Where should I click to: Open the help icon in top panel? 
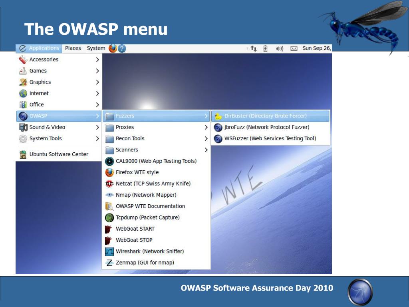click(122, 48)
